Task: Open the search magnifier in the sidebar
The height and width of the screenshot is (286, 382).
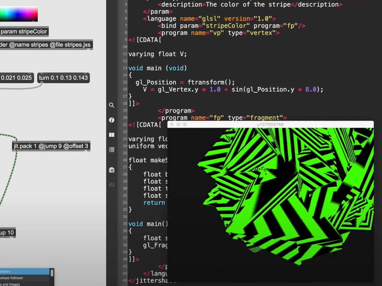Action: [x=111, y=105]
